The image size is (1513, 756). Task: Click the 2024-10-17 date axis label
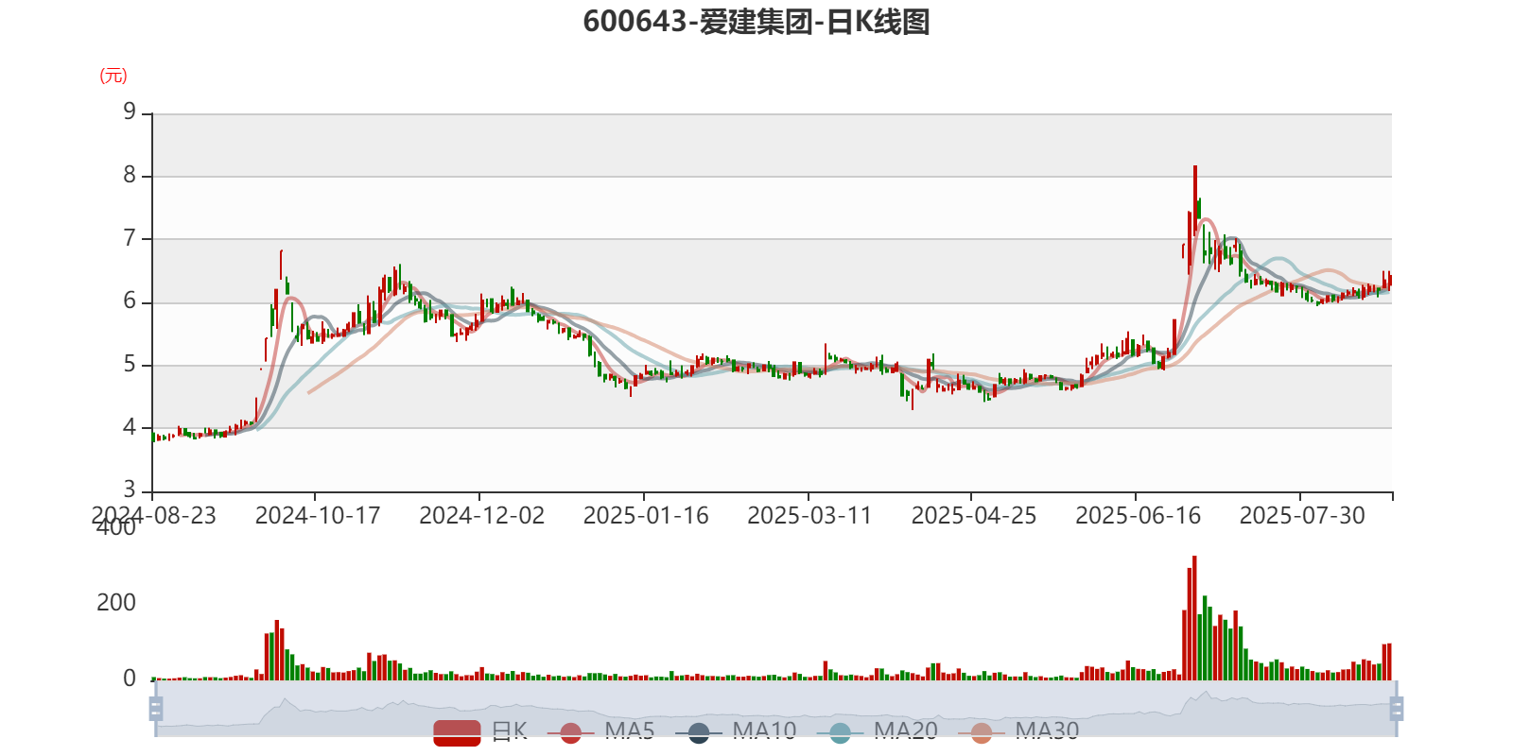pos(318,516)
